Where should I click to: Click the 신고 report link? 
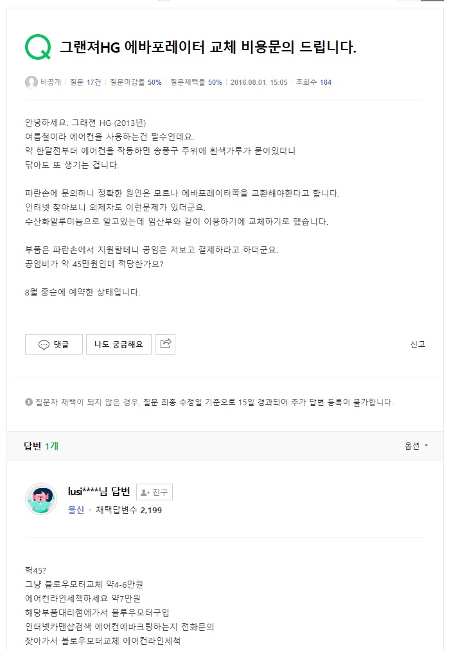click(418, 344)
